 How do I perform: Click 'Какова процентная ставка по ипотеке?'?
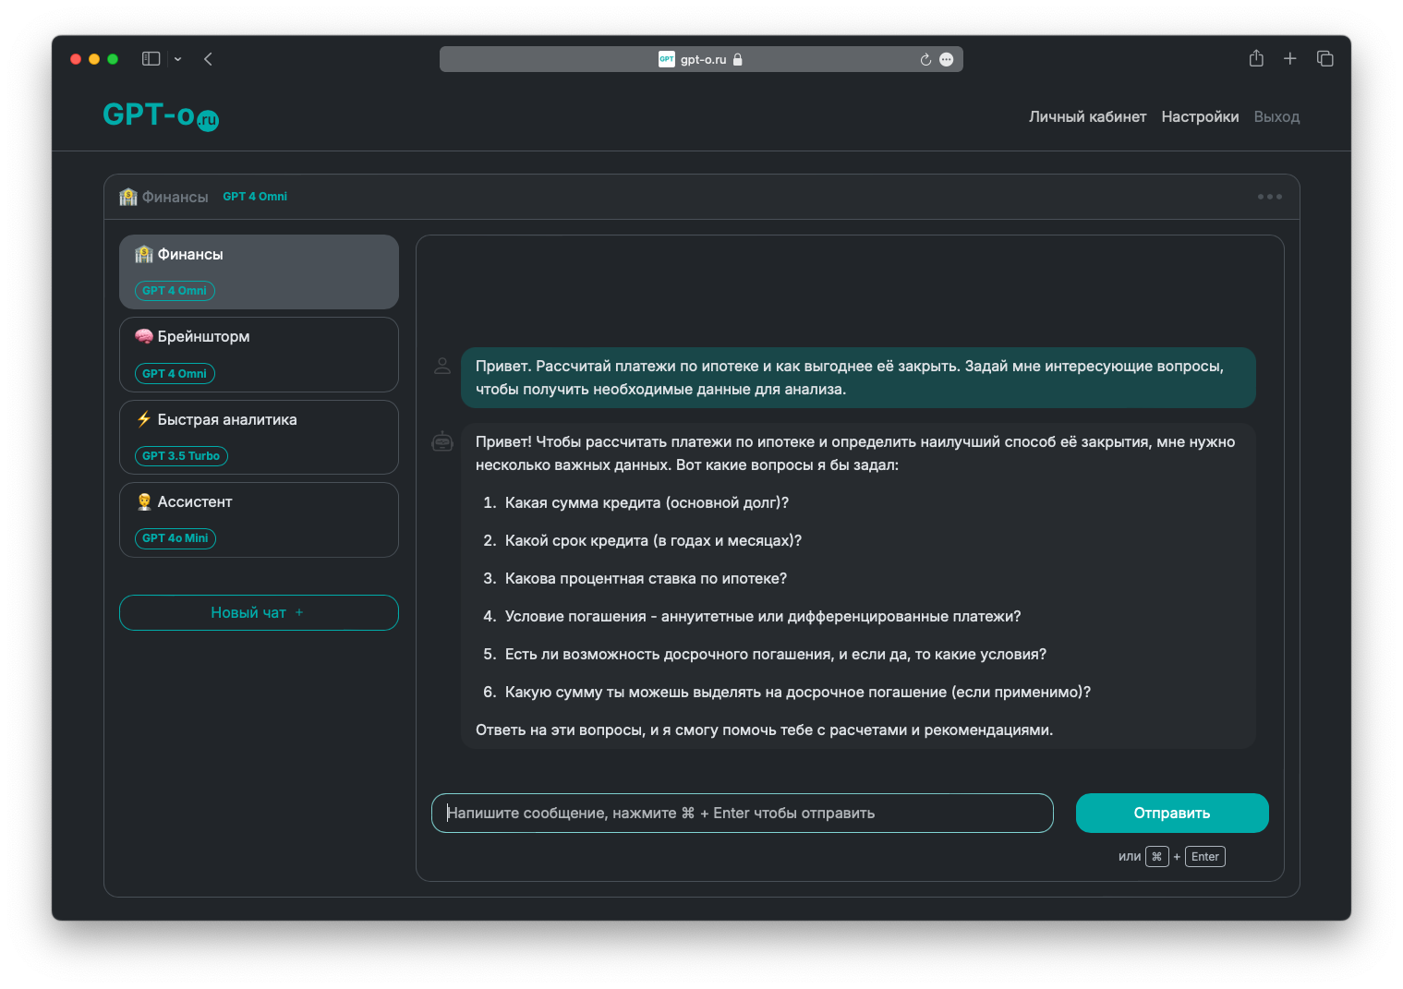click(x=646, y=579)
